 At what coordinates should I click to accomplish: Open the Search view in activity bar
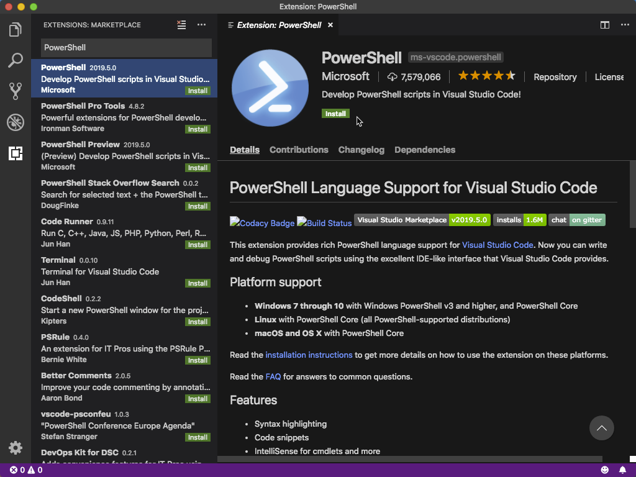tap(16, 60)
